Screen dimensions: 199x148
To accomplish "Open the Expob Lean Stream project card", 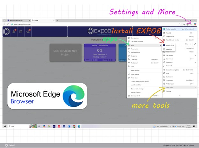I will [99, 52].
